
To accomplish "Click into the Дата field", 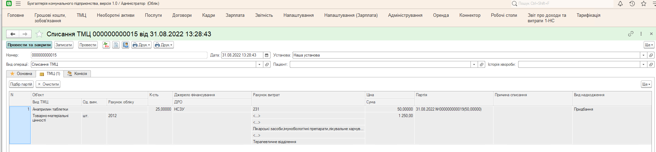I will coord(242,55).
